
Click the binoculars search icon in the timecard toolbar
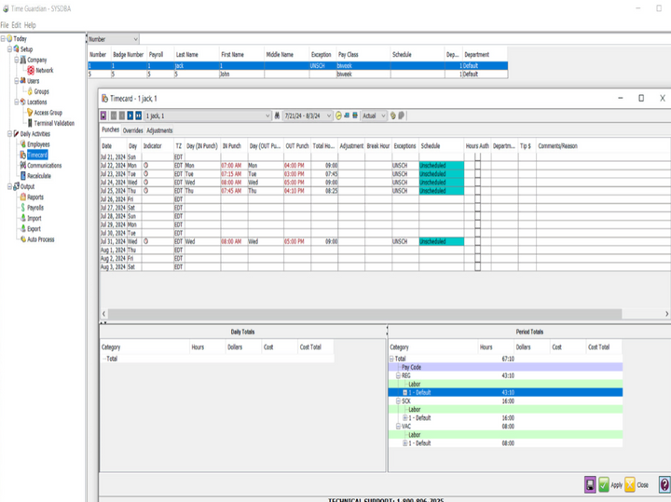277,115
